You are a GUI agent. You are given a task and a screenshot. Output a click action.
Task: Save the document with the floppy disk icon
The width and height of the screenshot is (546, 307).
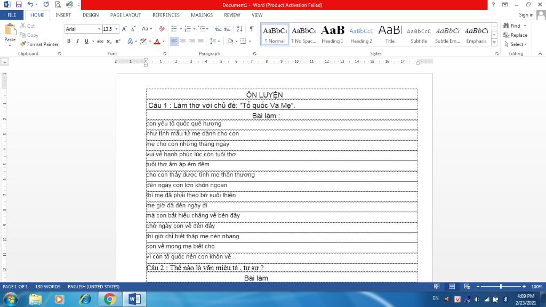tap(19, 4)
